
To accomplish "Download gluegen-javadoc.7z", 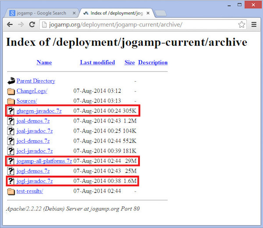I will click(x=39, y=111).
